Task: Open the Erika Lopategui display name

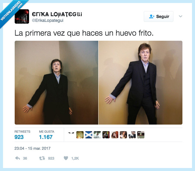Action: pyautogui.click(x=57, y=14)
